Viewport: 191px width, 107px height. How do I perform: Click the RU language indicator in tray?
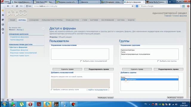coord(146,104)
